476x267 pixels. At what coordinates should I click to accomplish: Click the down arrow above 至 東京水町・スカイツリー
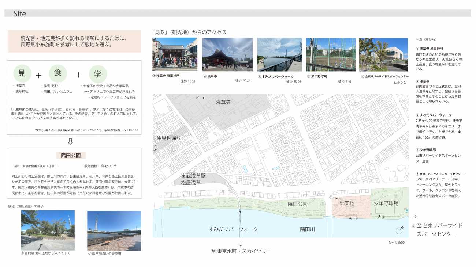click(x=241, y=244)
